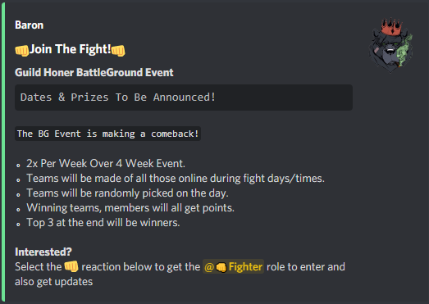Click the also get updates text

point(54,282)
